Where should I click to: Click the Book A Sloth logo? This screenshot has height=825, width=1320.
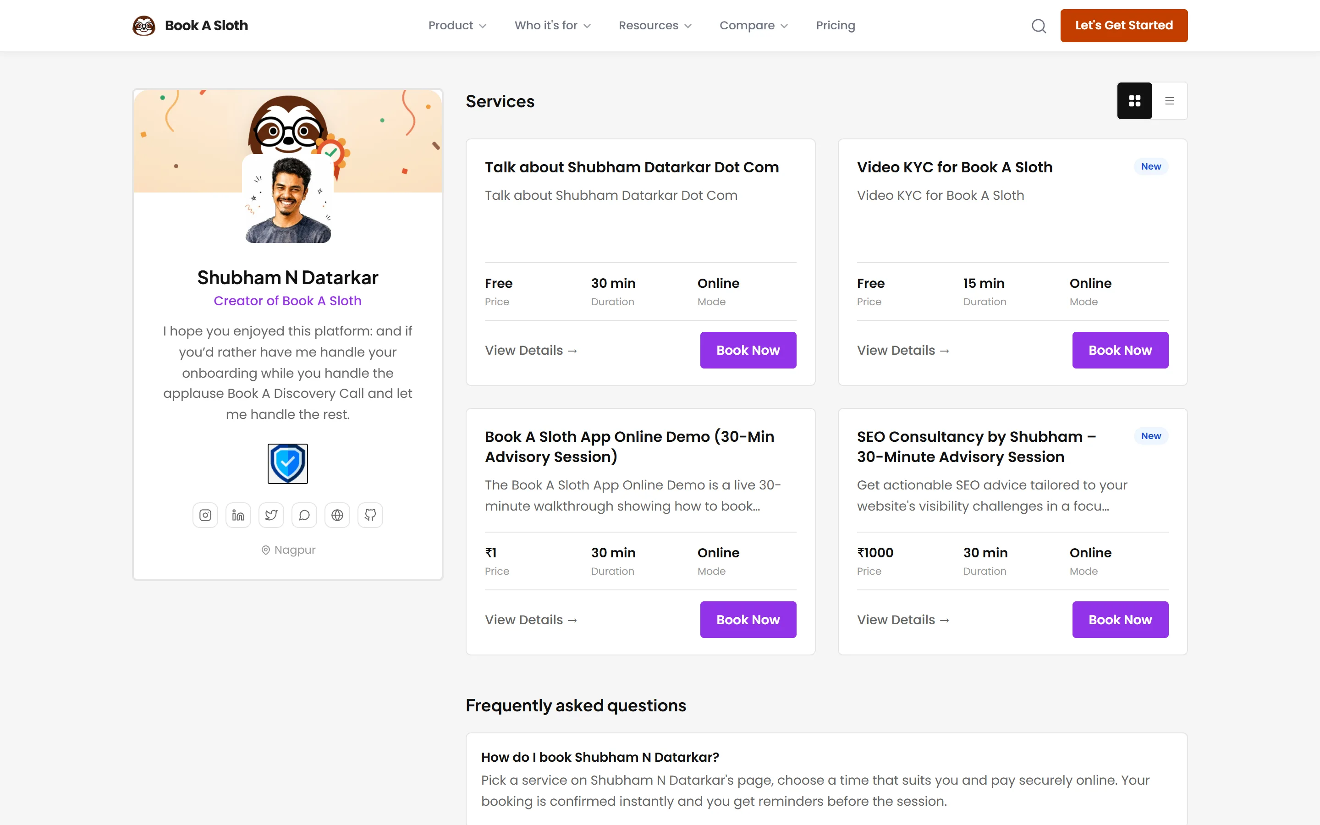190,26
